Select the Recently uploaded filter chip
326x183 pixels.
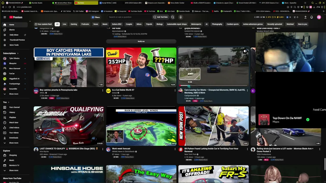(x=275, y=24)
